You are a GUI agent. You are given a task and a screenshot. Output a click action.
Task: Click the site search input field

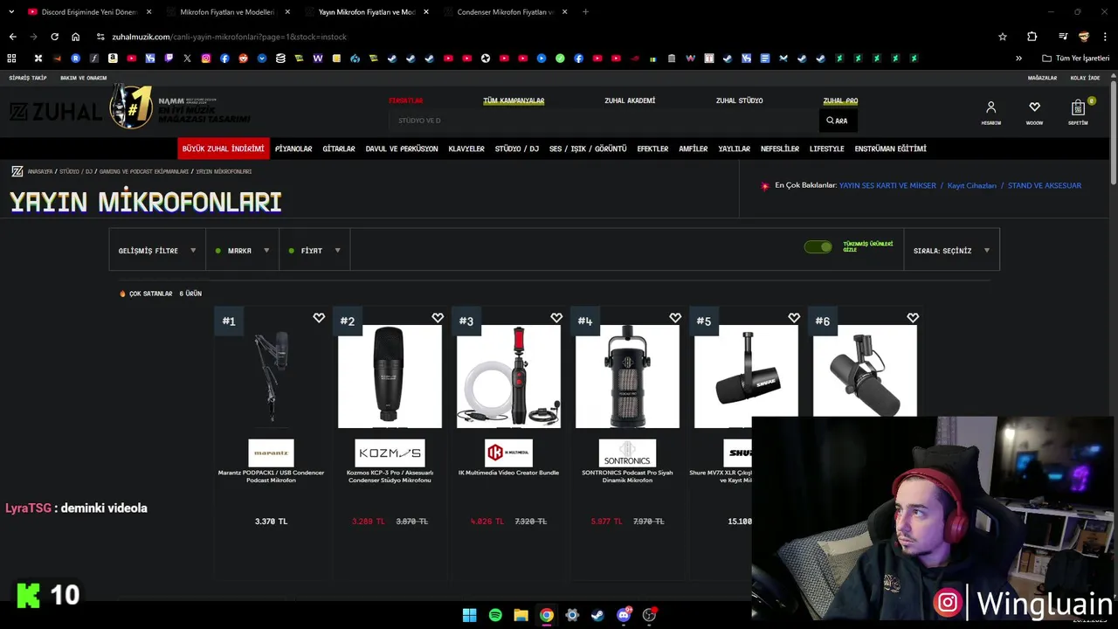[x=604, y=121]
